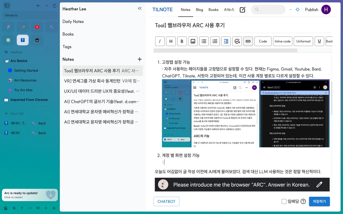Open Tags in the sidebar
Screen dimensions: 343x214
[x=67, y=47]
